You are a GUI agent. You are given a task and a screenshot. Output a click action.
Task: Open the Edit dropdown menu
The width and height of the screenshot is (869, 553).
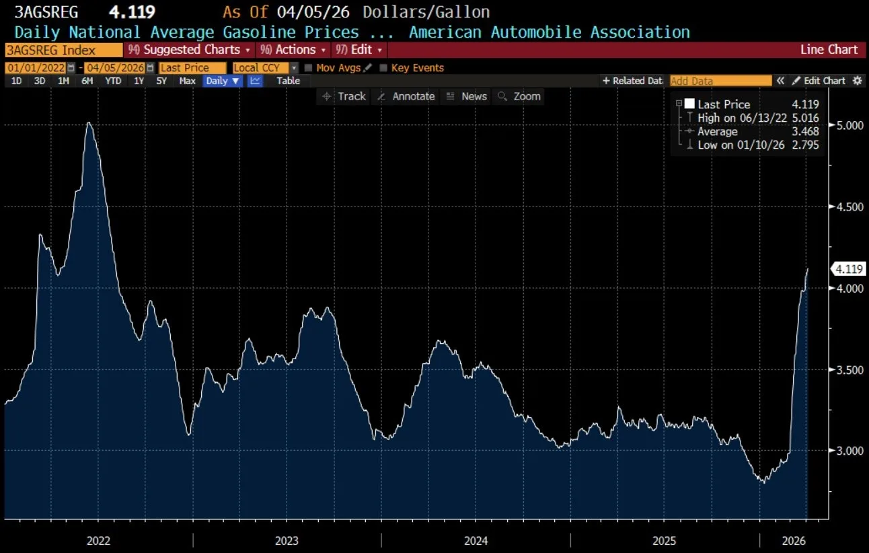358,50
